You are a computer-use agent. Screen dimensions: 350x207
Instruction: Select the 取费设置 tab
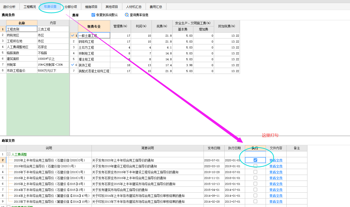pos(50,7)
